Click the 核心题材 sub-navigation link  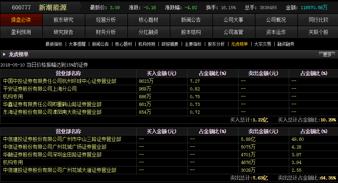[124, 44]
